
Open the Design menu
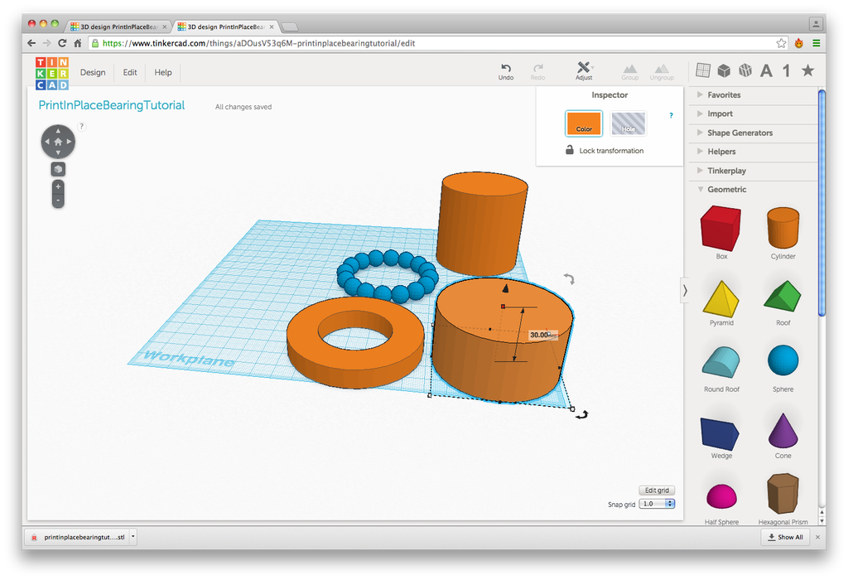tap(93, 73)
